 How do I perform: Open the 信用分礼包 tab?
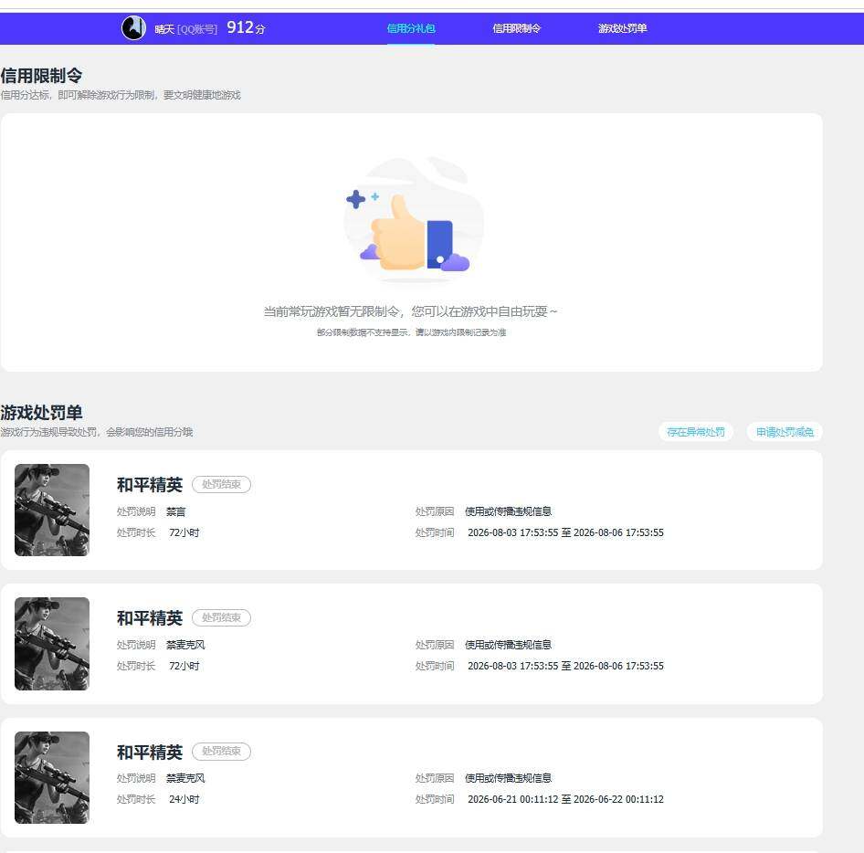(410, 28)
